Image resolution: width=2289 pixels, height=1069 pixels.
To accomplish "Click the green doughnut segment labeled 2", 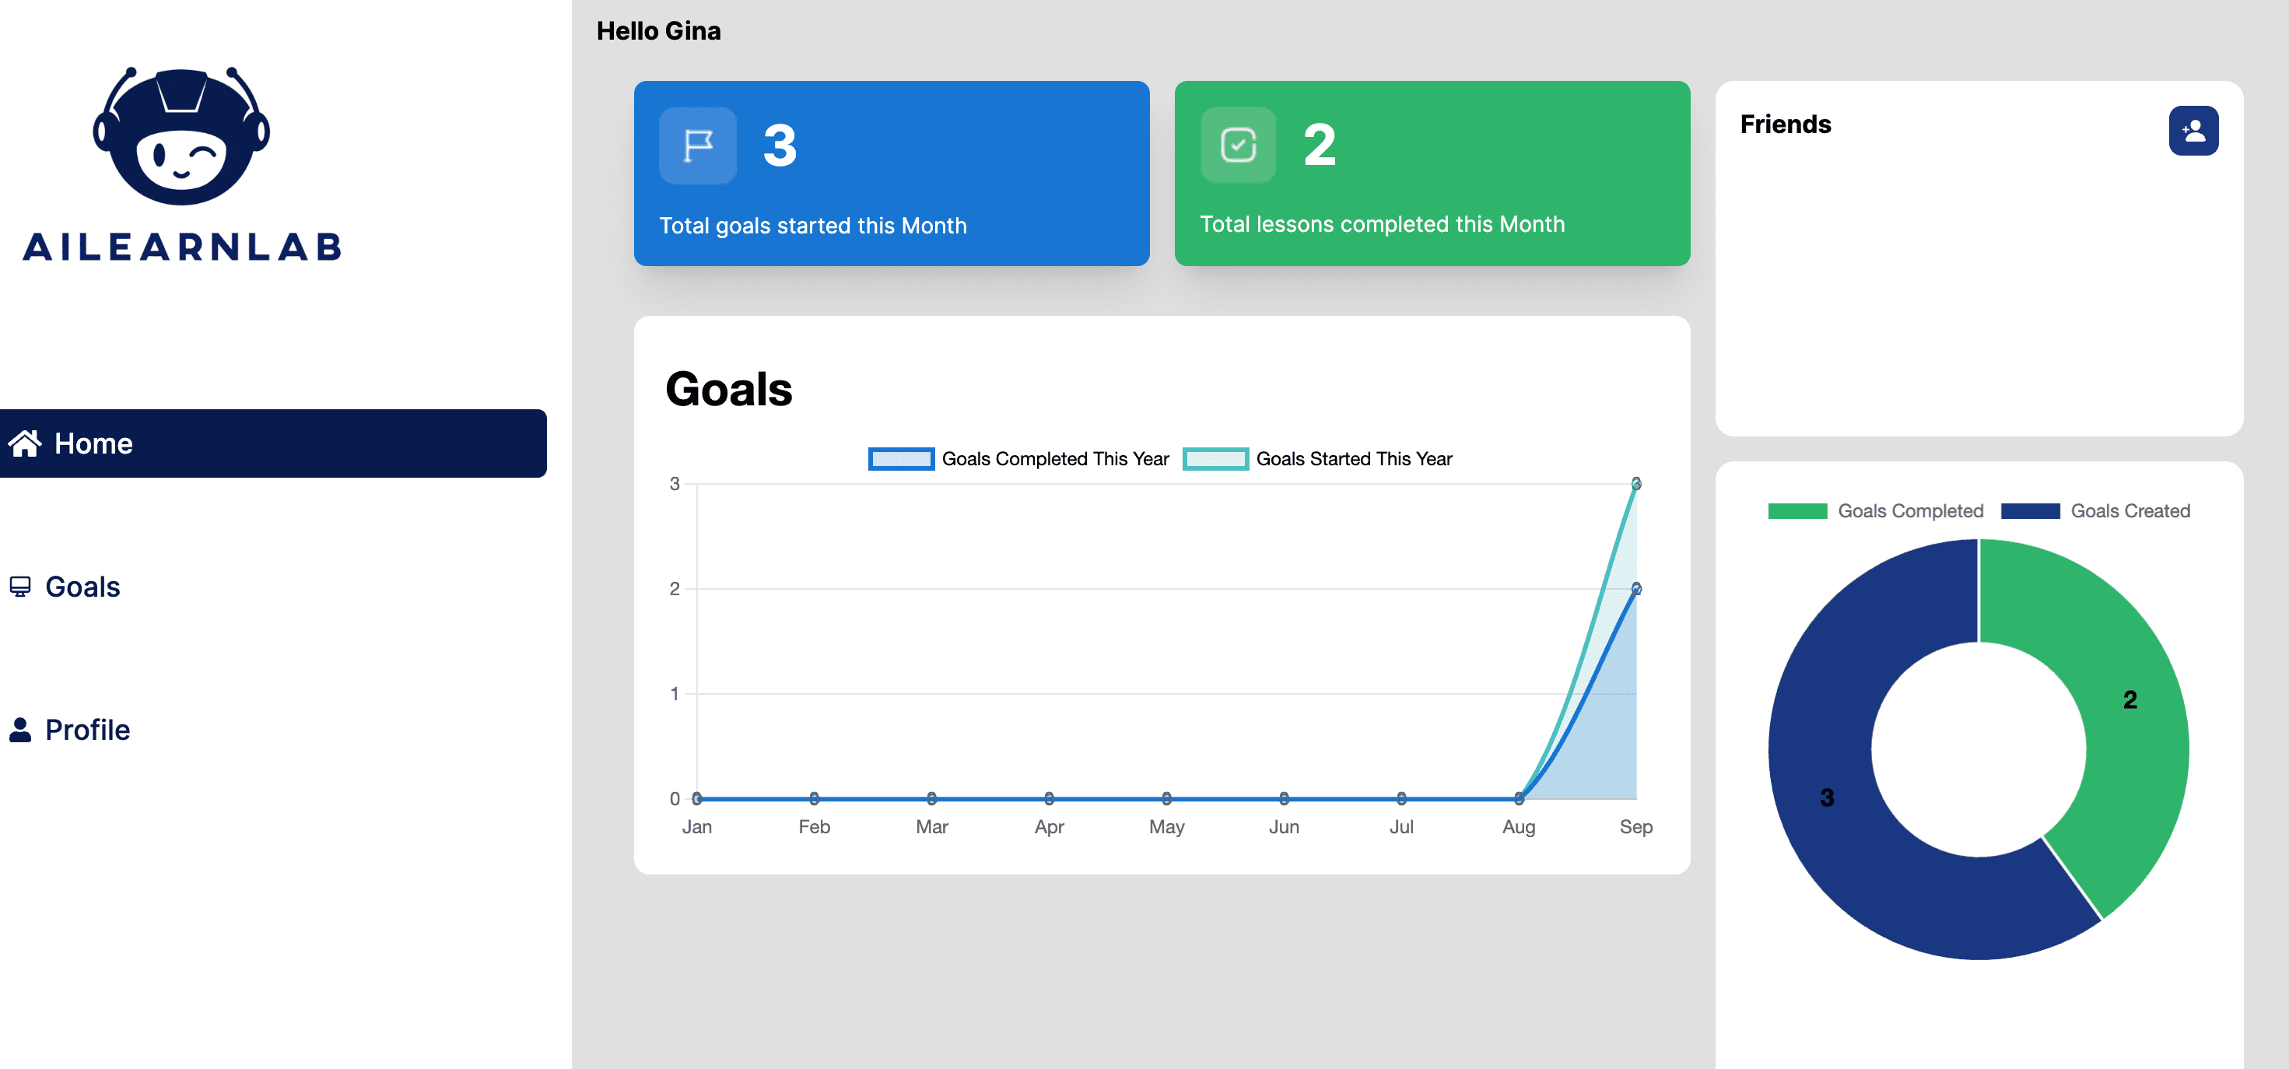I will (2129, 699).
